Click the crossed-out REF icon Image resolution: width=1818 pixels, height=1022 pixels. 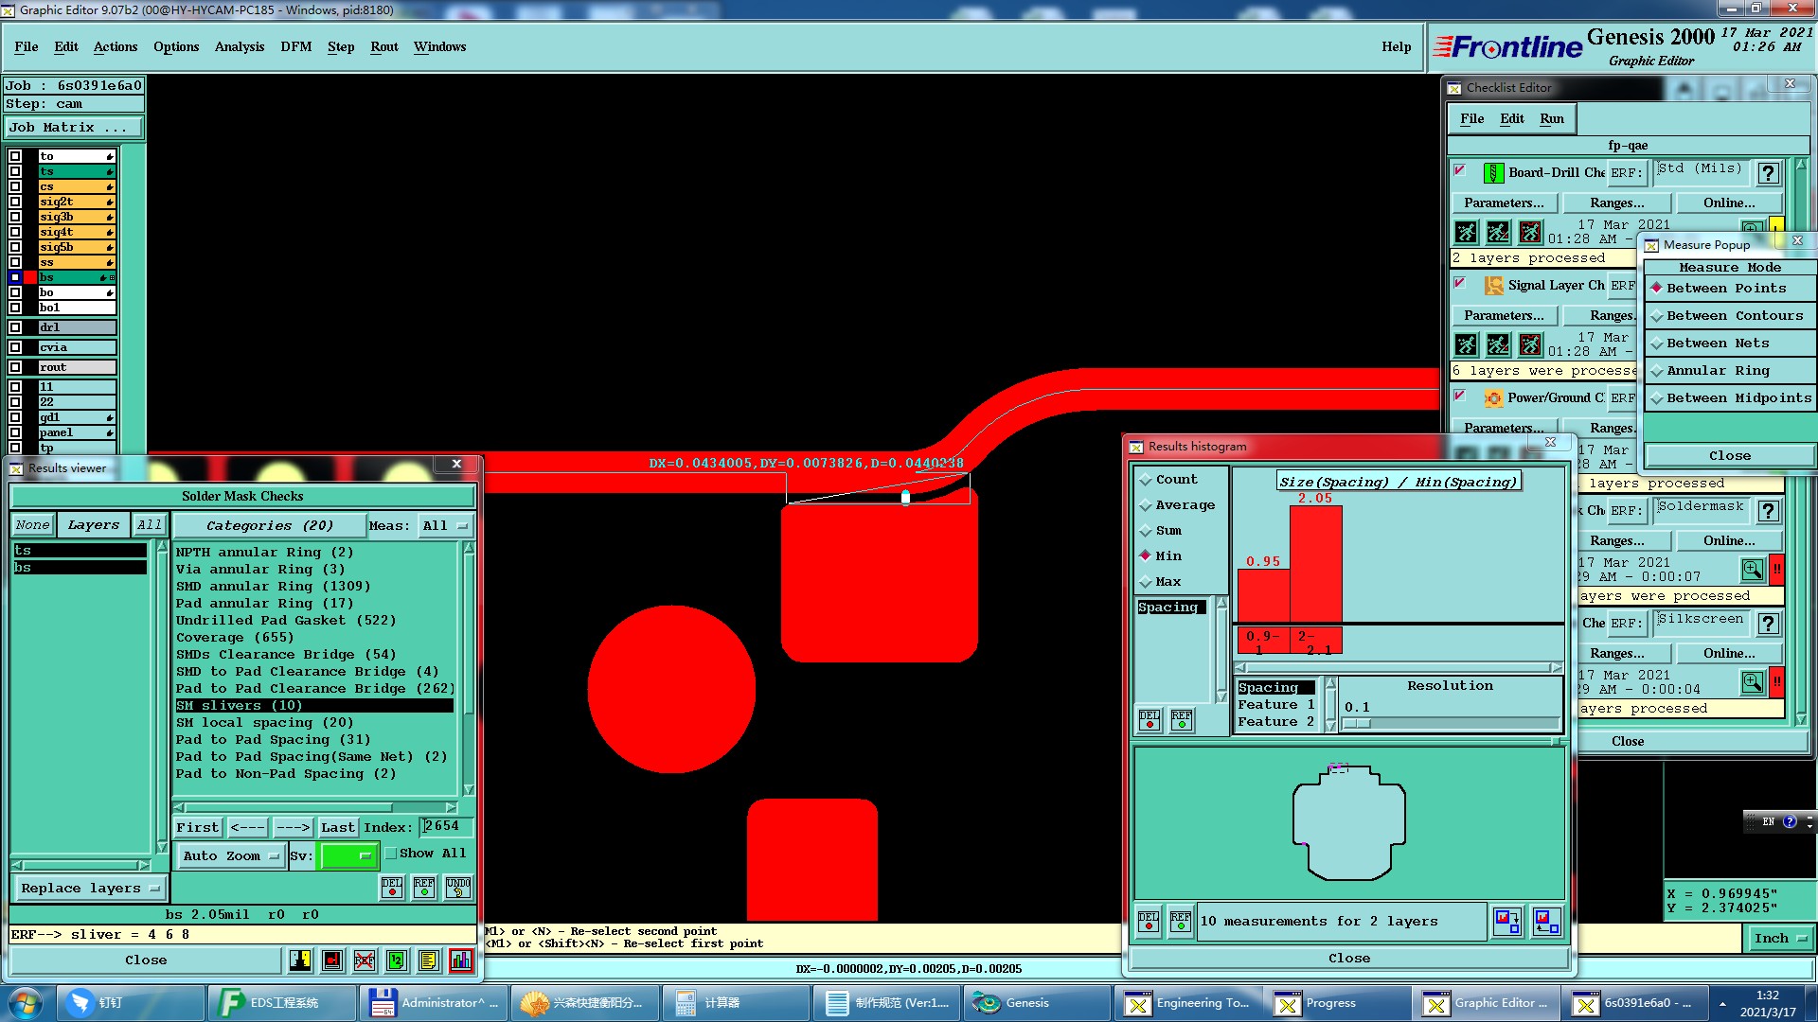[365, 960]
